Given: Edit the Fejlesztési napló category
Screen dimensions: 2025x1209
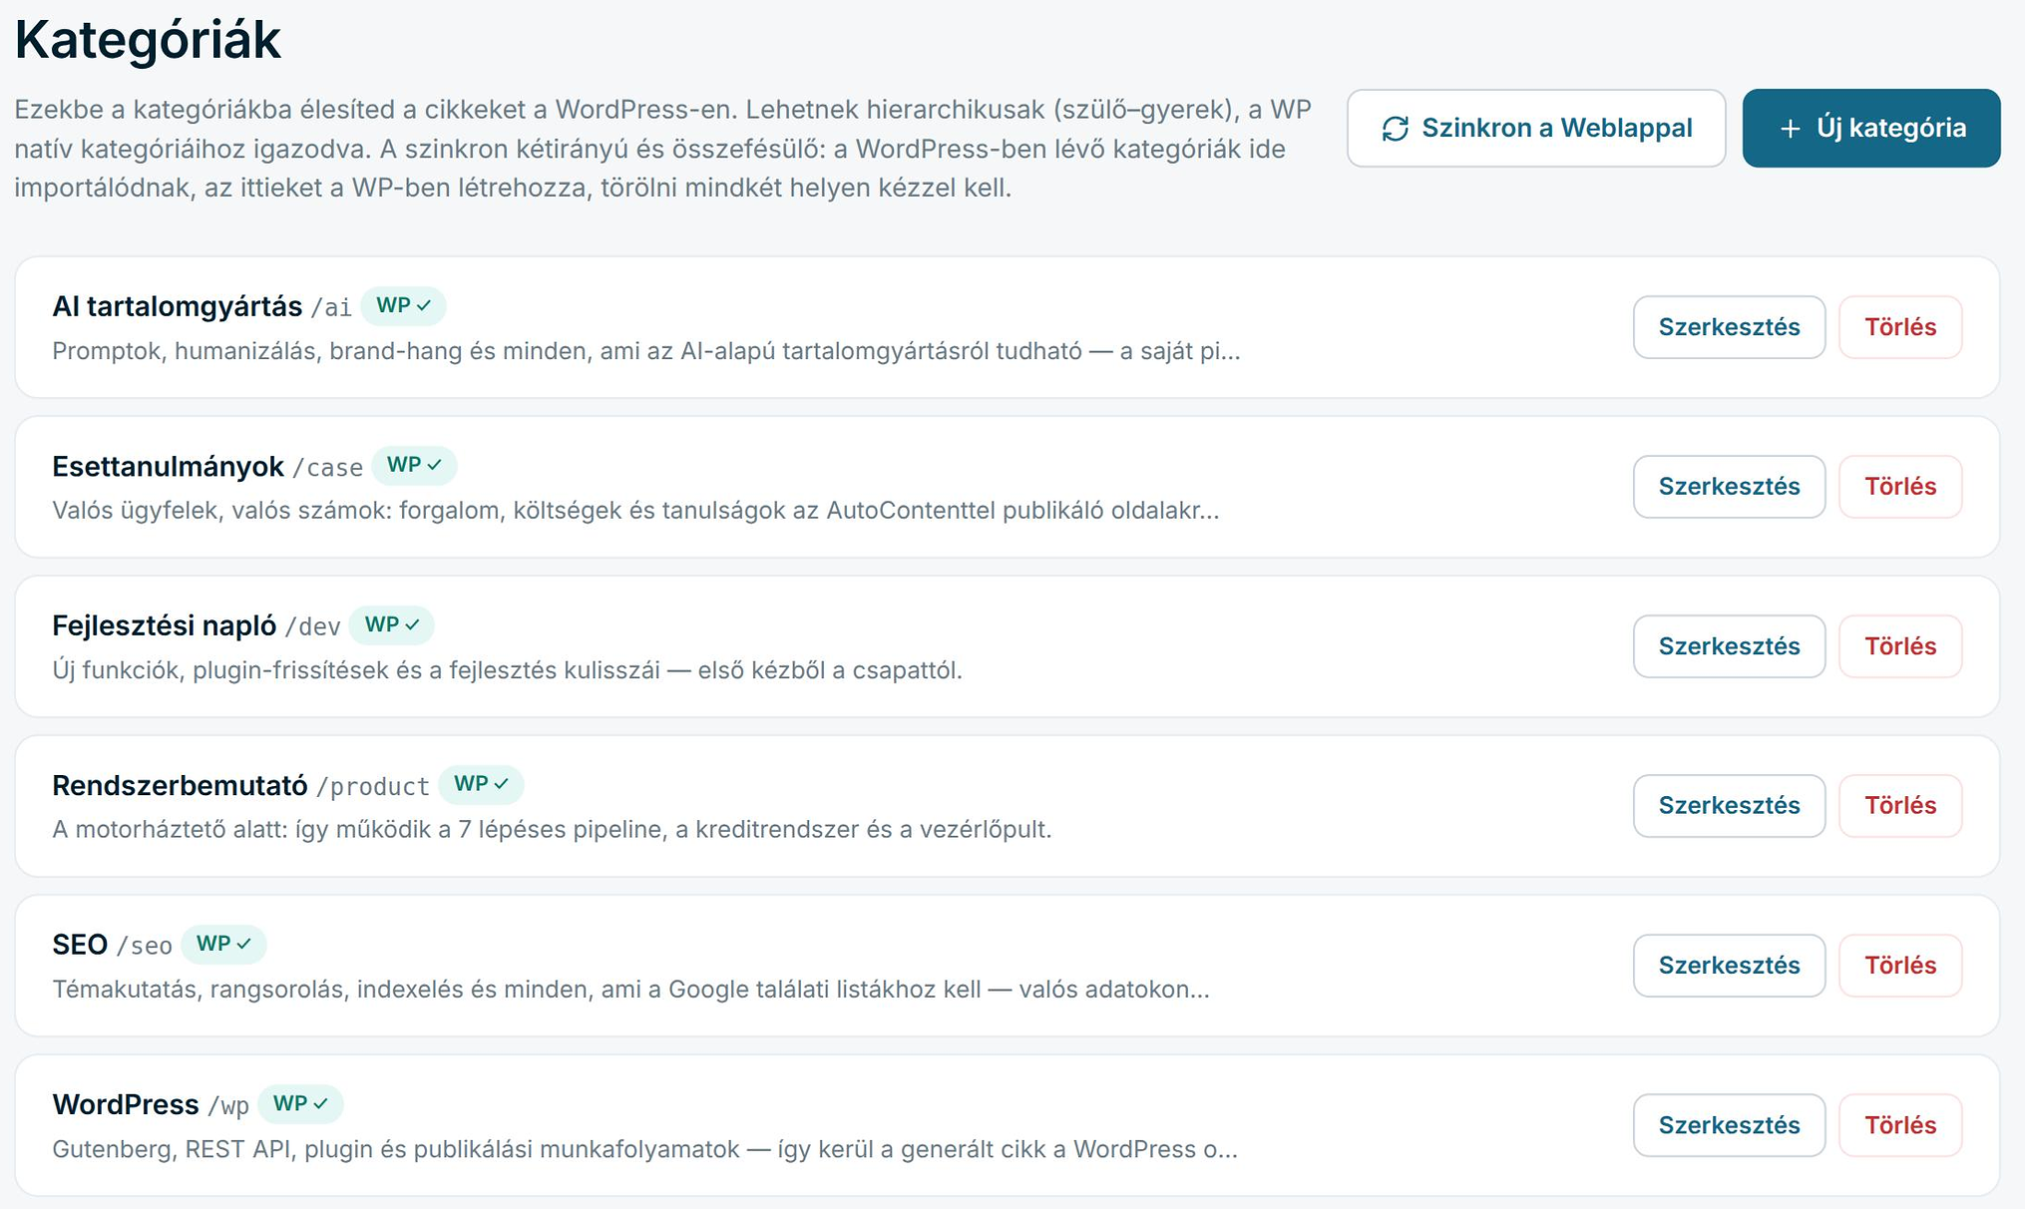Looking at the screenshot, I should tap(1729, 646).
